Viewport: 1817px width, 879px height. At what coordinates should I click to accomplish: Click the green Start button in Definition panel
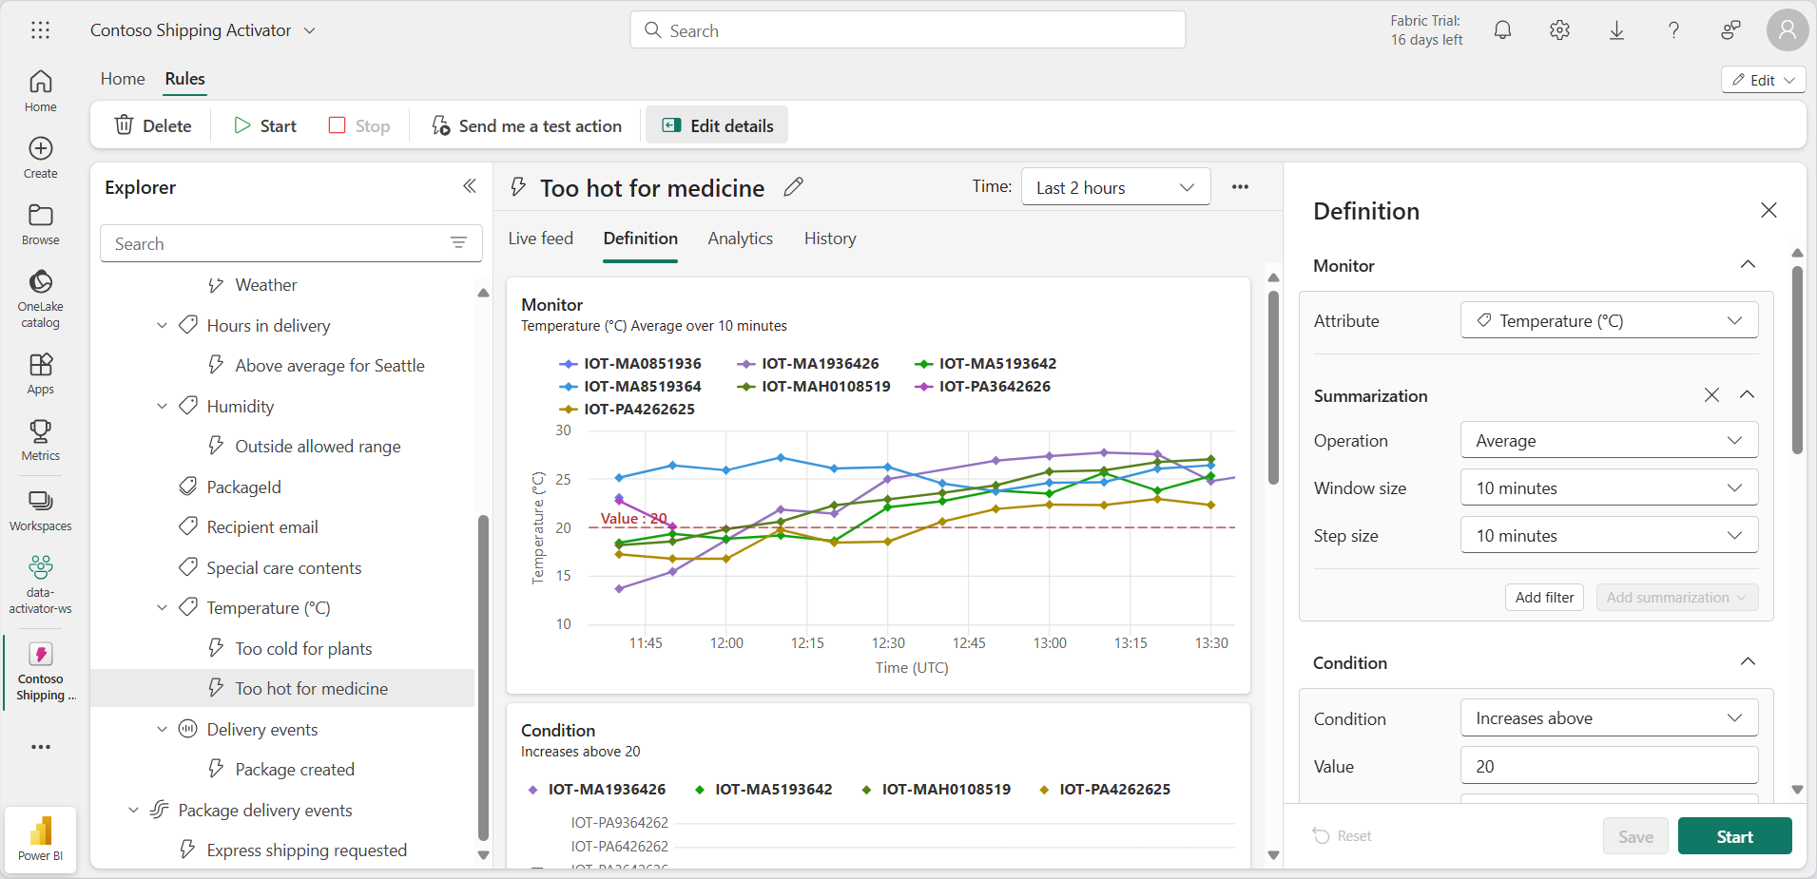pyautogui.click(x=1734, y=836)
